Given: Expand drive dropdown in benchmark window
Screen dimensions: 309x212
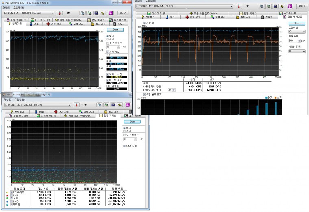Looking at the screenshot, I should pos(52,13).
